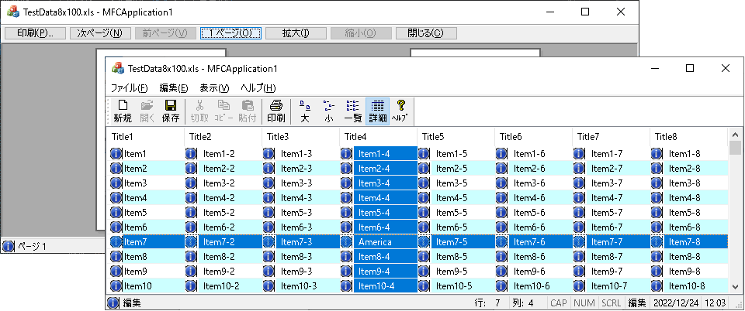This screenshot has width=745, height=311.
Task: Click the info icon beside Item1
Action: click(116, 153)
